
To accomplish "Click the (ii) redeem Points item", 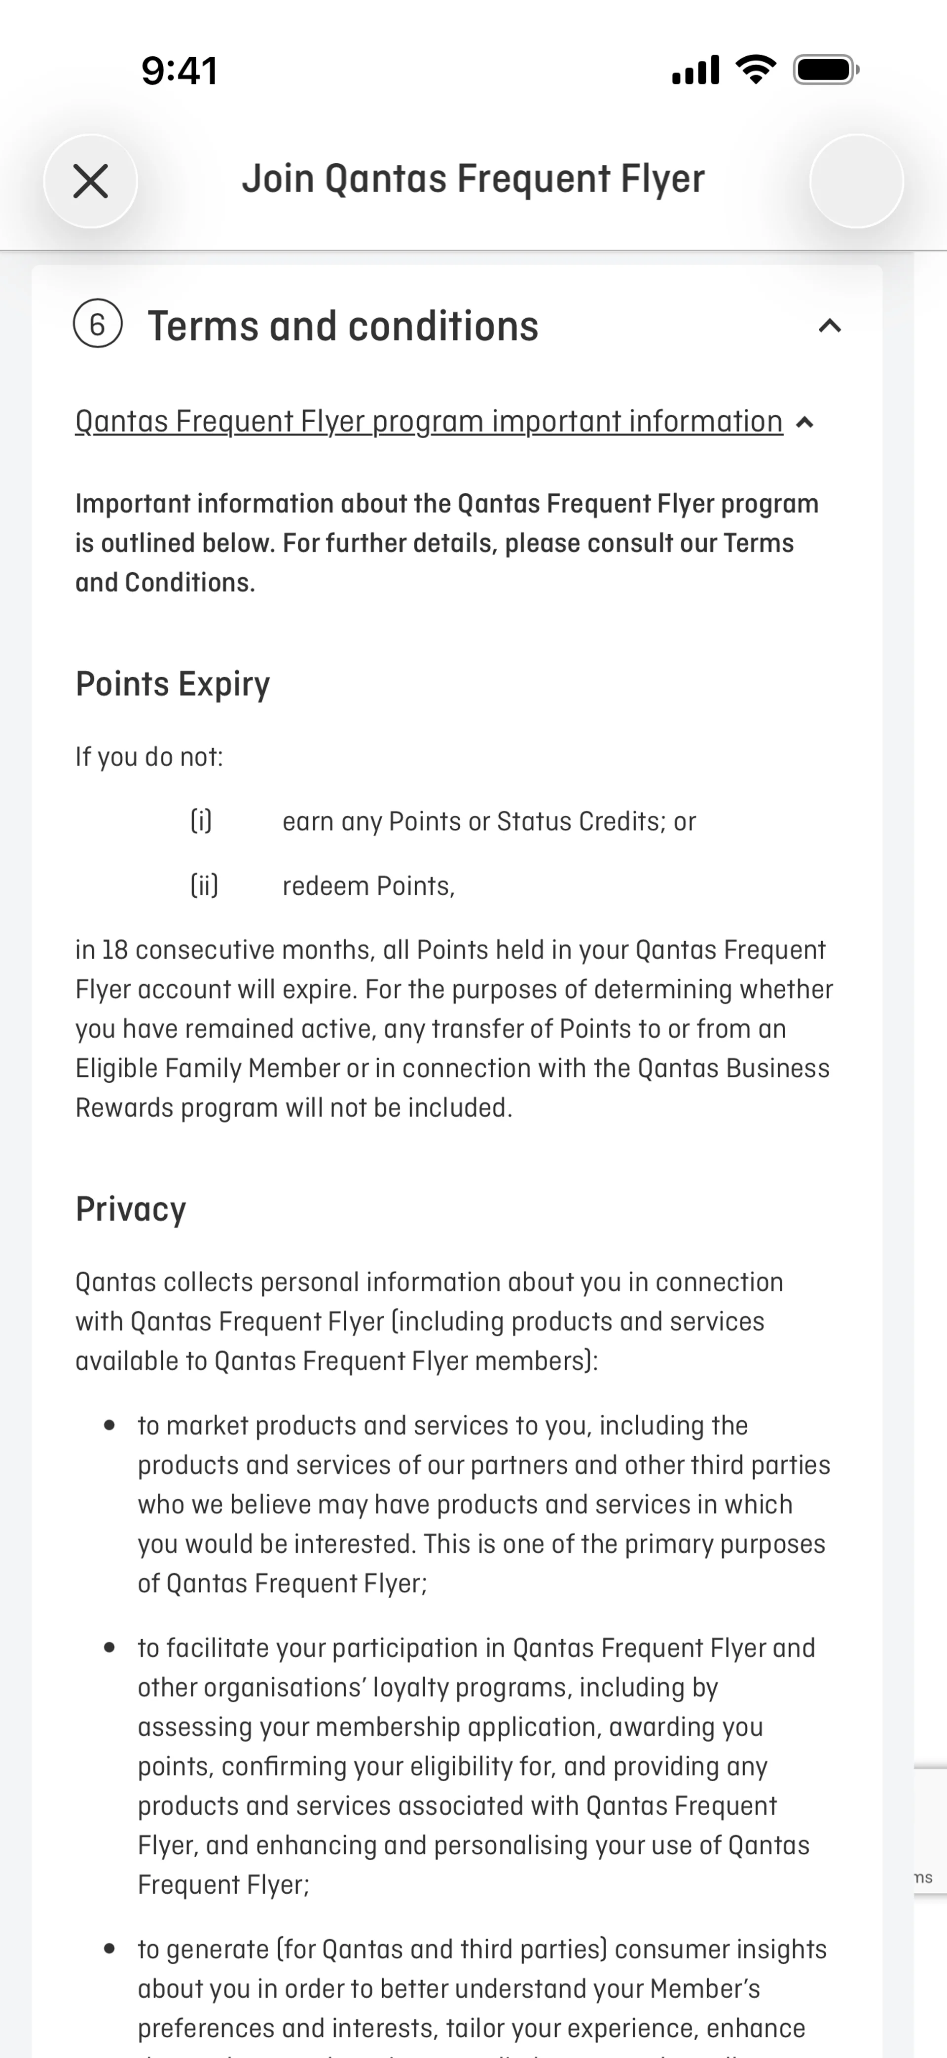I will (x=368, y=886).
